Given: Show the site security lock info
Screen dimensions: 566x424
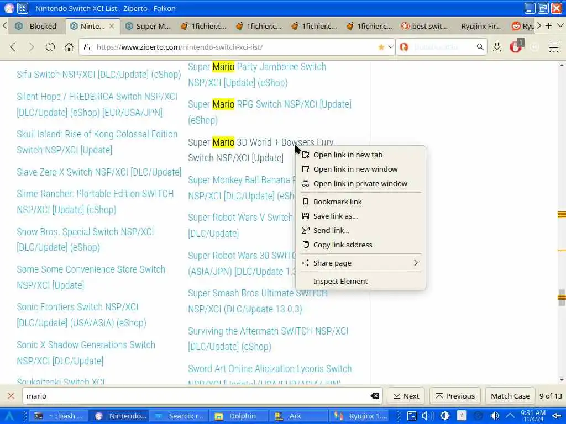Looking at the screenshot, I should tap(87, 47).
